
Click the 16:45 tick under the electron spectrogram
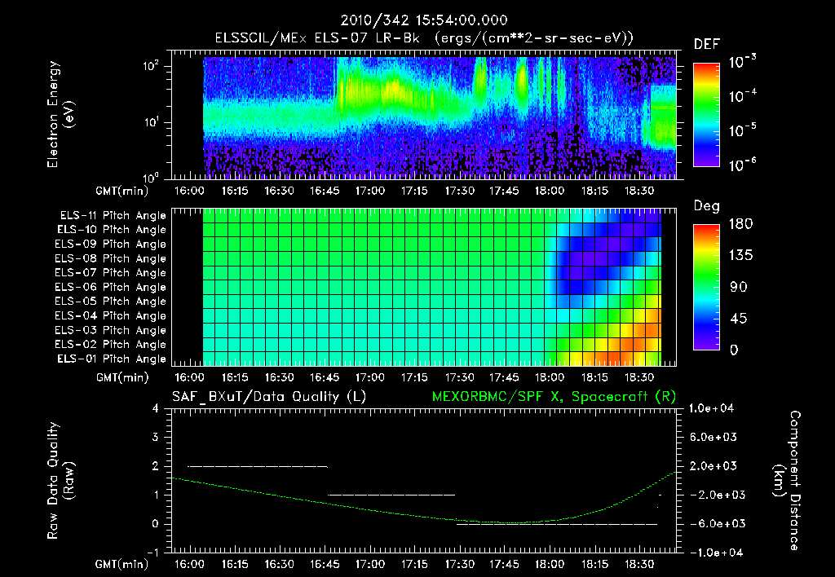[x=325, y=191]
